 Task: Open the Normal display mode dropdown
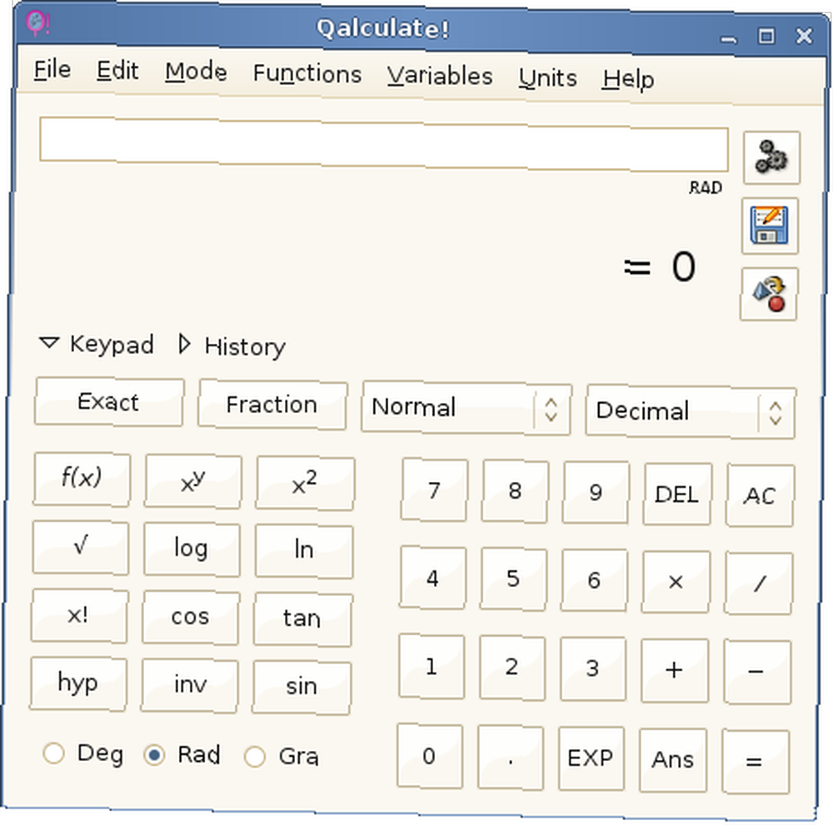pos(466,408)
